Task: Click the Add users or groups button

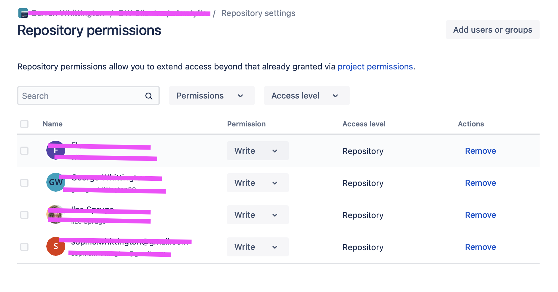Action: pos(492,30)
